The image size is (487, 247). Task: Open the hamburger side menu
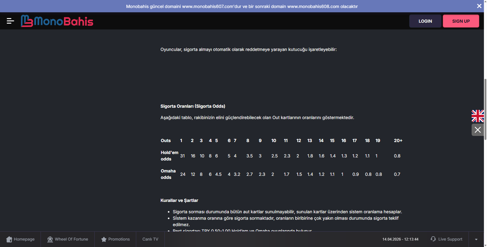10,21
